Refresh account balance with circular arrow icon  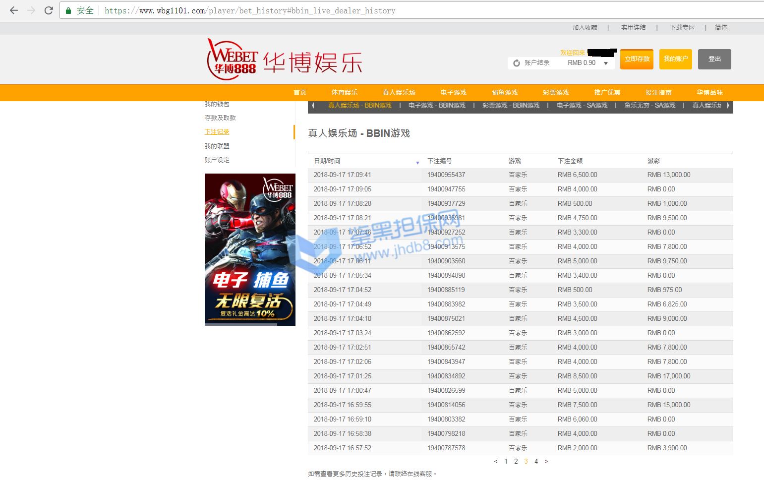click(516, 63)
